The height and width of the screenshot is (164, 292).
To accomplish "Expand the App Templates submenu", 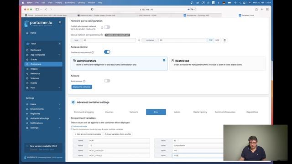I will (59, 55).
